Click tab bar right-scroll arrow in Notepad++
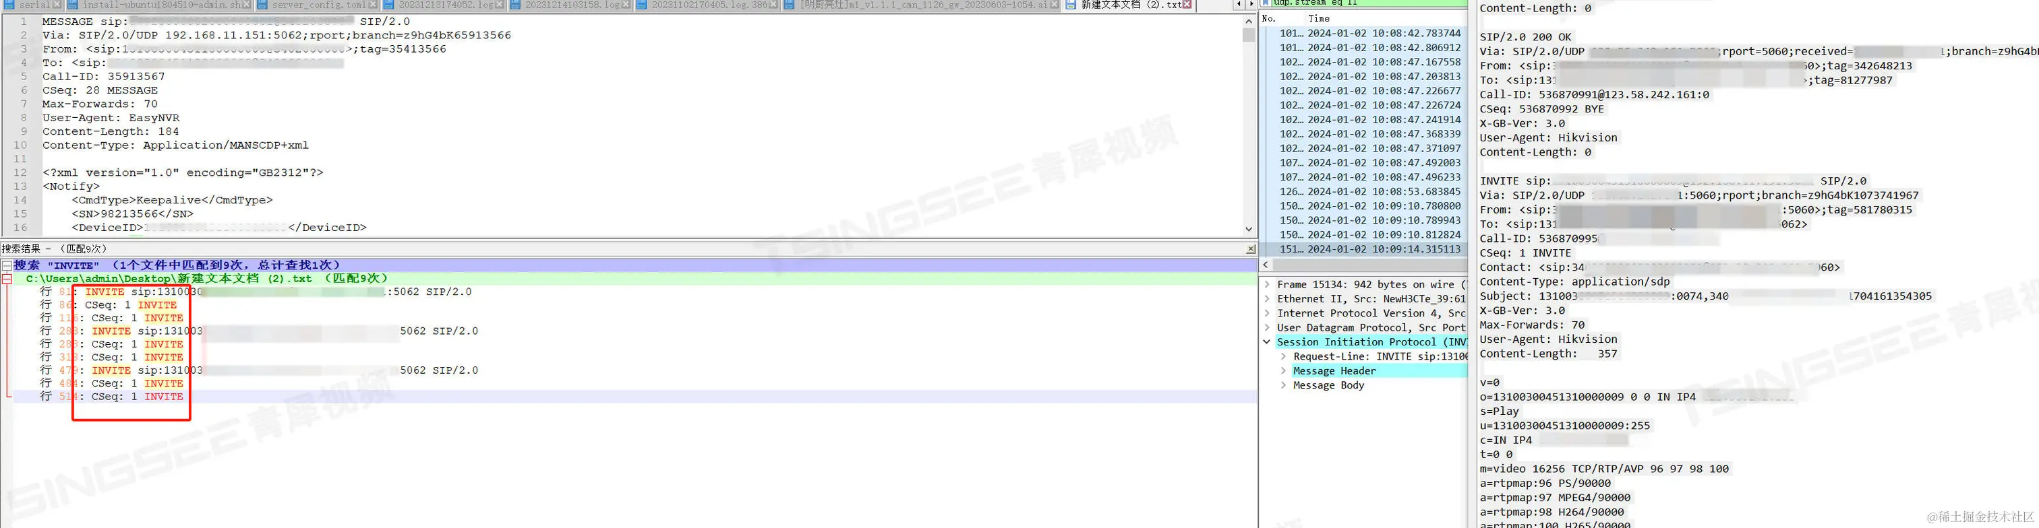 point(1251,5)
